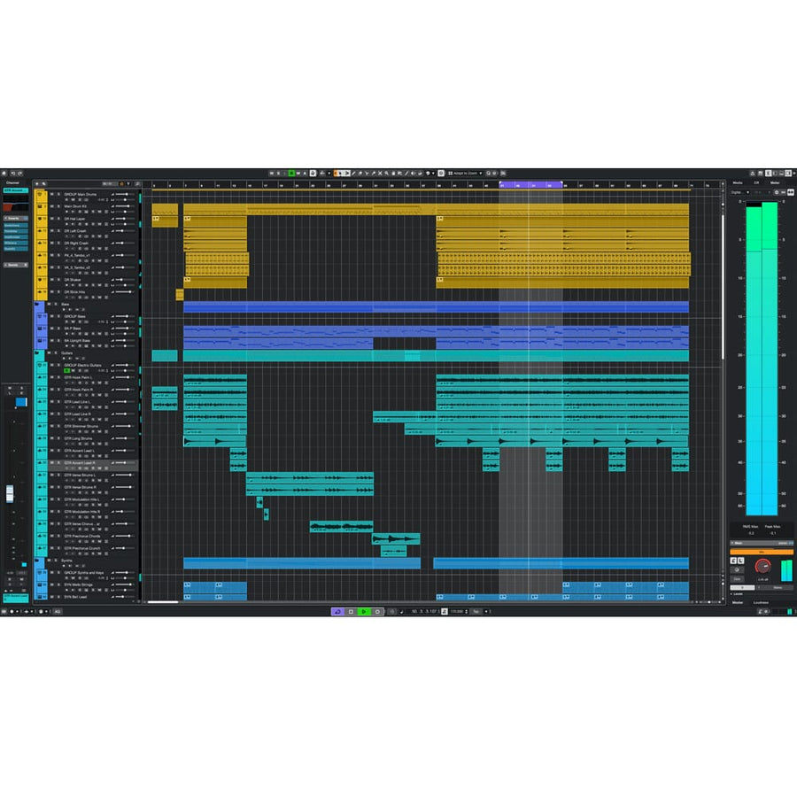Collapse the Bass folder track
The height and width of the screenshot is (797, 797).
click(35, 305)
